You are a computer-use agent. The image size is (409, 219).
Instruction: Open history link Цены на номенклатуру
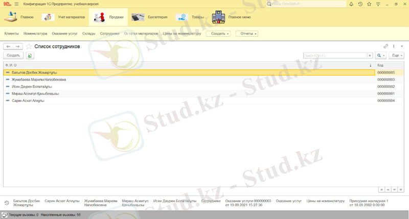(326, 201)
